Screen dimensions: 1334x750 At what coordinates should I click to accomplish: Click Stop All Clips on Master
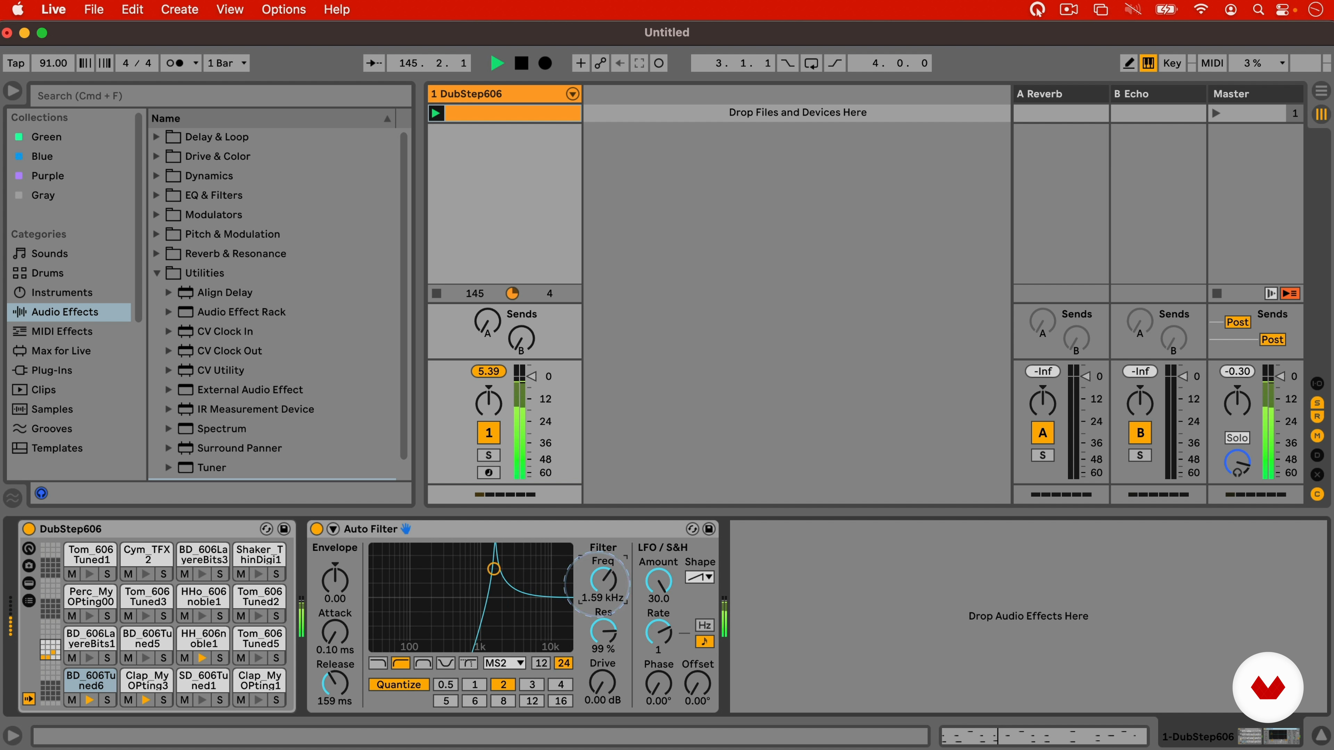click(x=1217, y=293)
